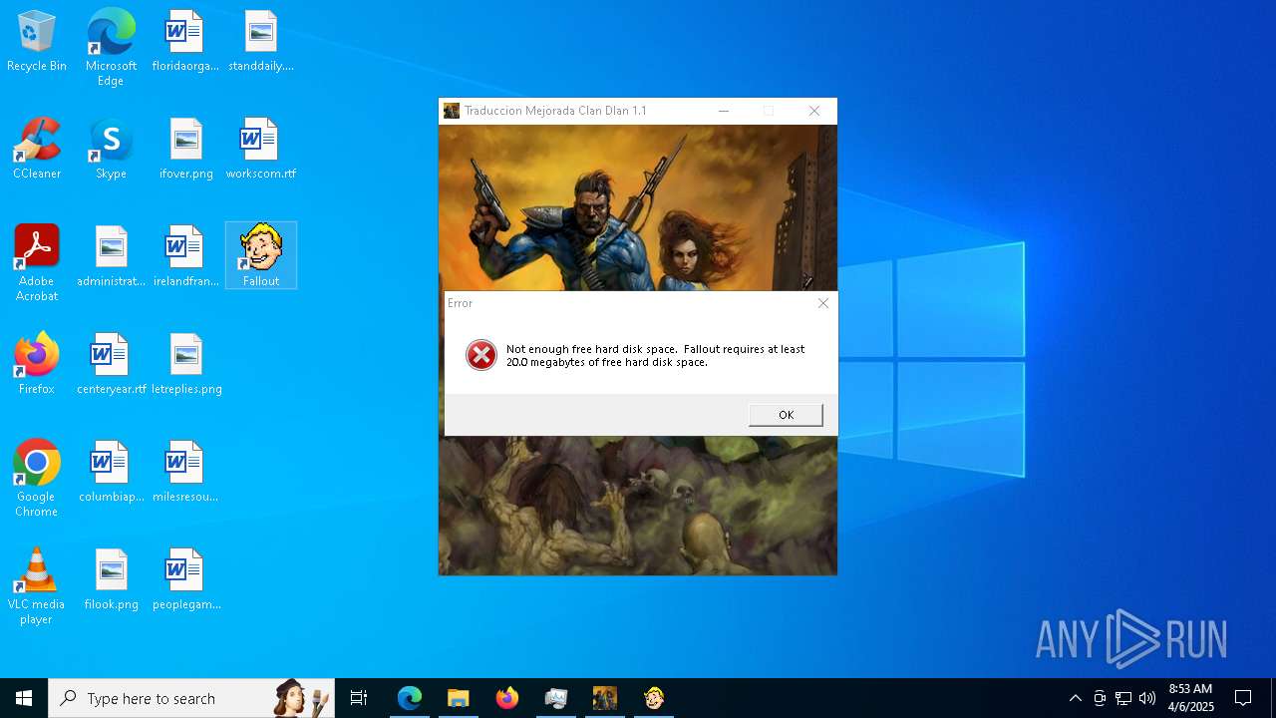Select the Firefox desktop shortcut

pos(37,364)
